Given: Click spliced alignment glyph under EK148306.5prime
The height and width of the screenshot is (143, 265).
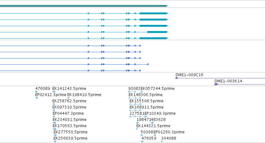Looking at the screenshot, I should [x=135, y=98].
